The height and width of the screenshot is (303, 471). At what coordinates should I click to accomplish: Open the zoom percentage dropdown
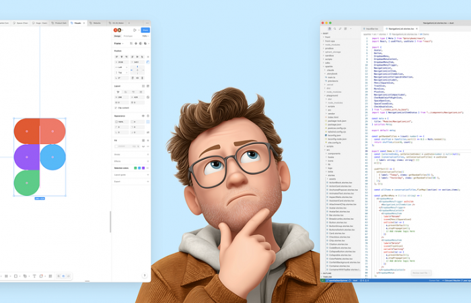coord(143,36)
